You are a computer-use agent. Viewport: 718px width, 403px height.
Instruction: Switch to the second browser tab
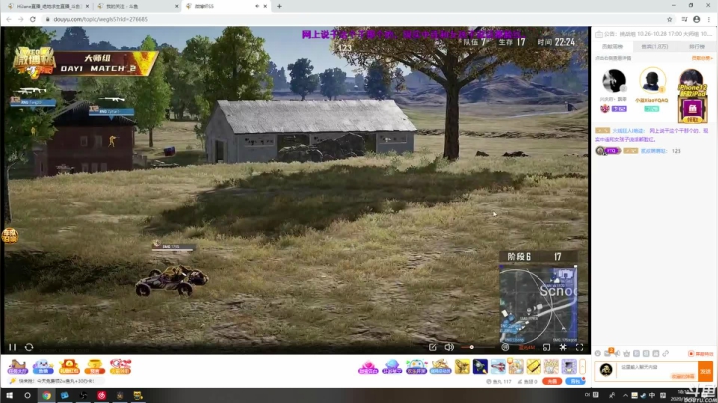[138, 6]
